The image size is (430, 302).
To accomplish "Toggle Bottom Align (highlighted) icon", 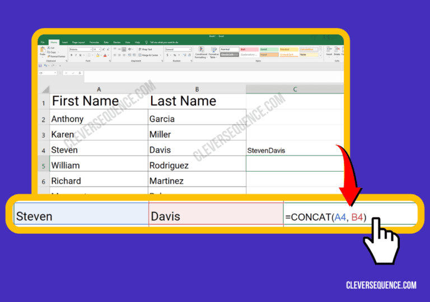I will pos(124,49).
